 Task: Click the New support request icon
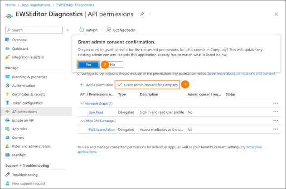click(x=7, y=183)
